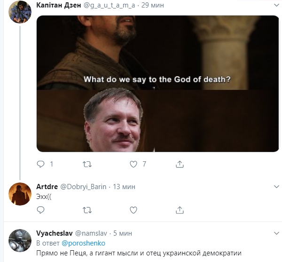Click Vyacheslav's knight avatar

(x=20, y=239)
